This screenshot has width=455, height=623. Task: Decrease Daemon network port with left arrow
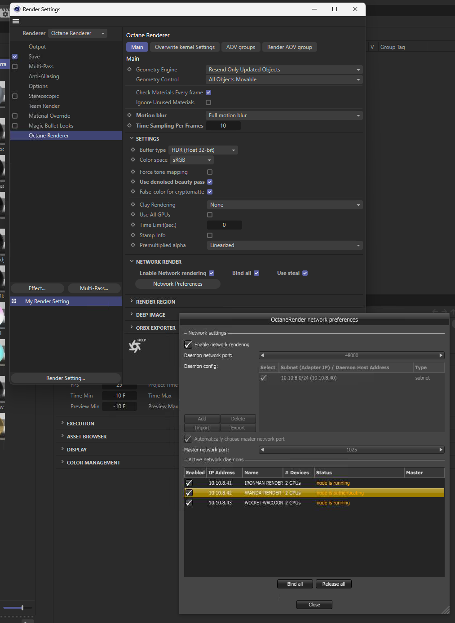[x=262, y=355]
